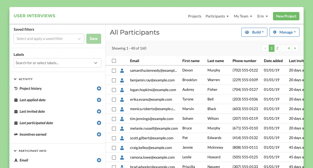Go to page 2 of participants

277,48
